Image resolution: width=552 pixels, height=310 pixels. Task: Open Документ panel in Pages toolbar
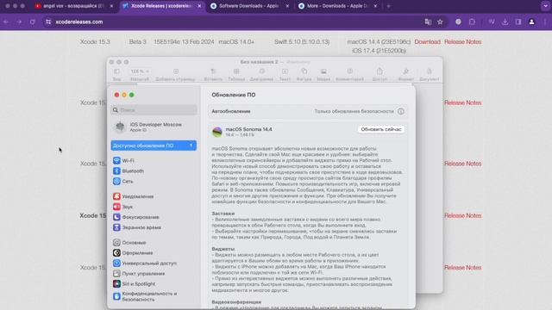tap(430, 75)
